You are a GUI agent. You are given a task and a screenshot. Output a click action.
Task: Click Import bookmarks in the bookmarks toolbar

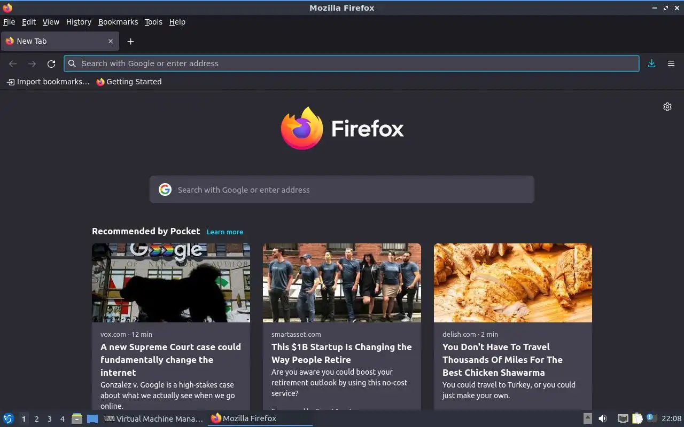(x=48, y=82)
